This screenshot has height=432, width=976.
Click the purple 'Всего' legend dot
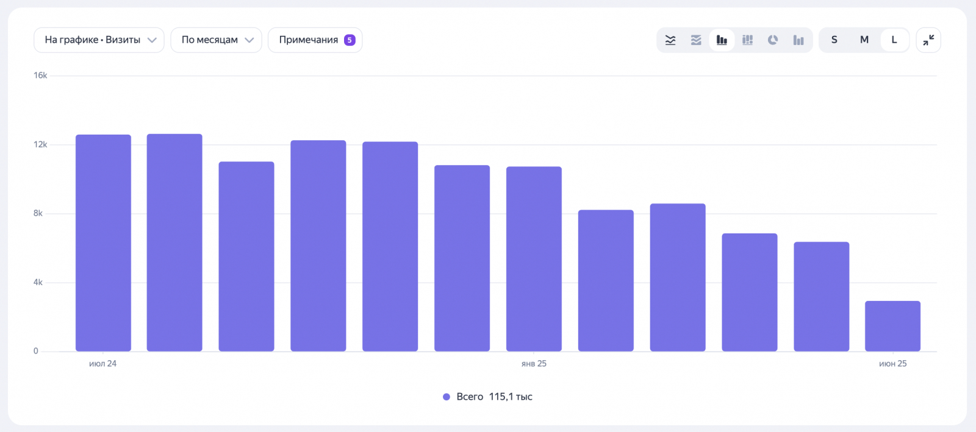click(447, 397)
